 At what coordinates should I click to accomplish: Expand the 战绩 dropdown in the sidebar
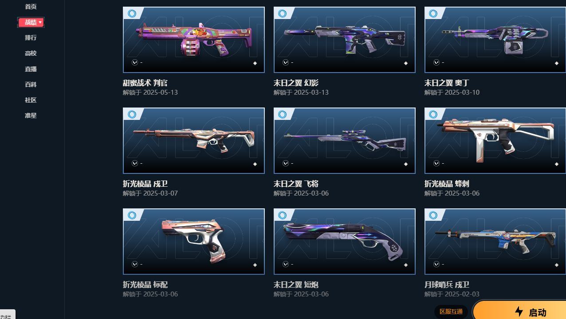pos(31,22)
